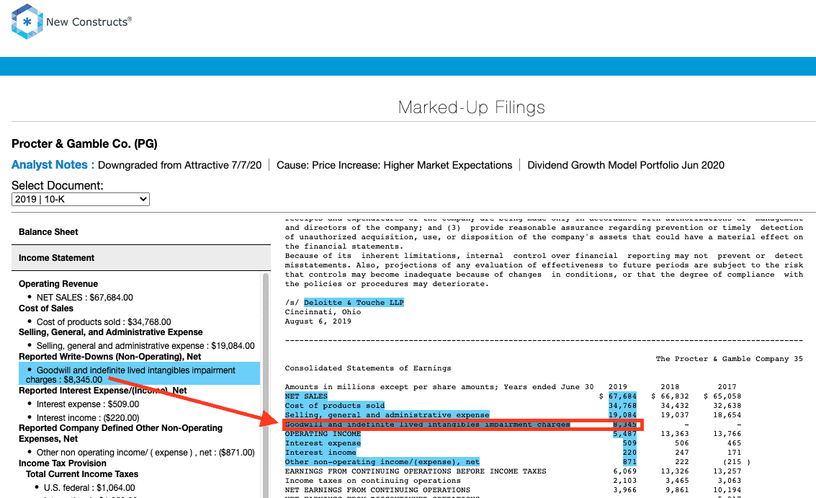Click the highlighted Deloitte & Touche LLP text
816x498 pixels.
point(354,303)
